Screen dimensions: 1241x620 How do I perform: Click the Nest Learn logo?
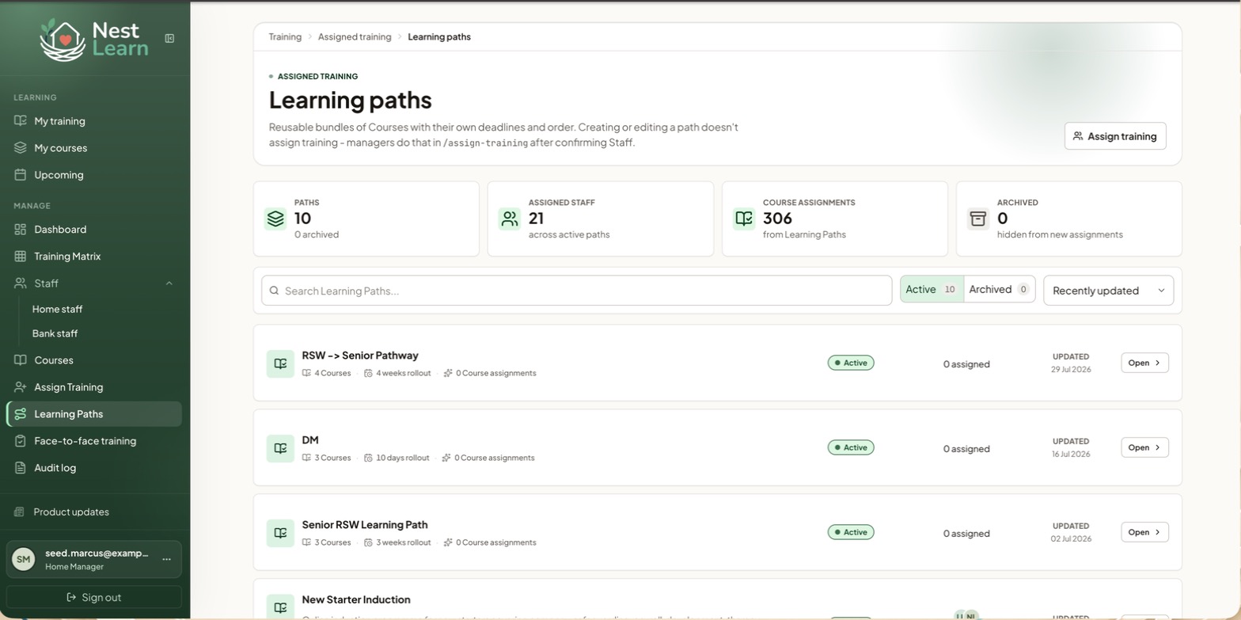click(94, 40)
